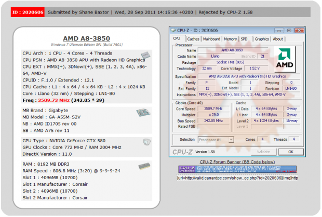Click the red Freq 3509.73 MHz text

point(54,100)
